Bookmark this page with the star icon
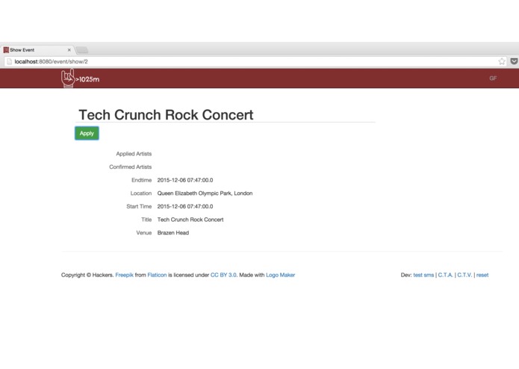 coord(502,61)
